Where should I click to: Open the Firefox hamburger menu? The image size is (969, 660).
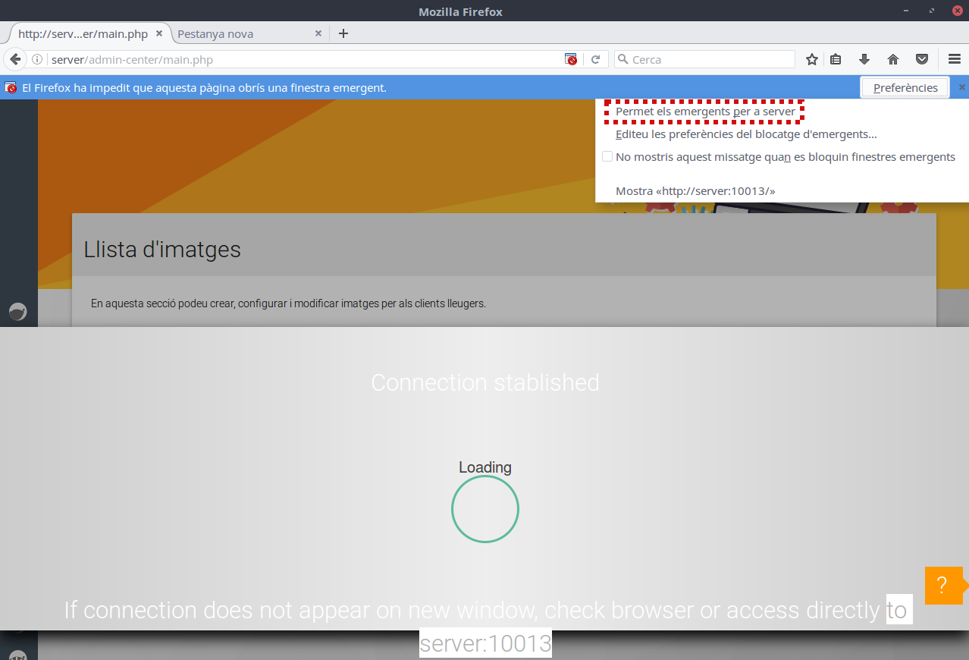coord(954,59)
